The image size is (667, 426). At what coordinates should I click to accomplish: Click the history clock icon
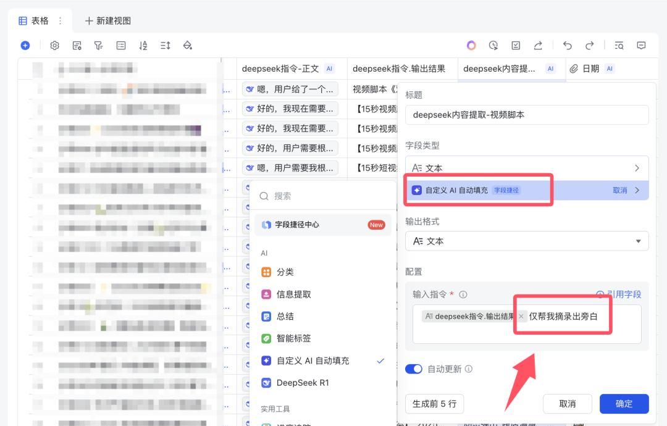tap(493, 46)
